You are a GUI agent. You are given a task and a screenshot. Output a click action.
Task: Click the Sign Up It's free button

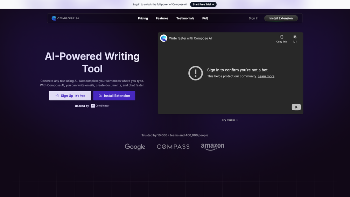coord(70,96)
